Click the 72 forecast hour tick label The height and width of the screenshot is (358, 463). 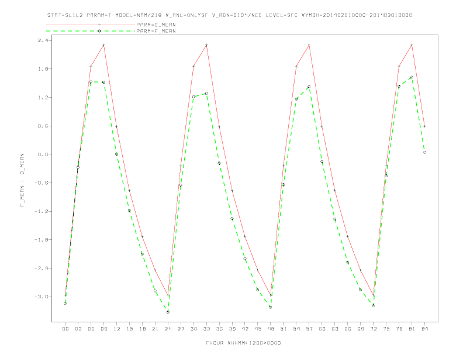(x=373, y=329)
